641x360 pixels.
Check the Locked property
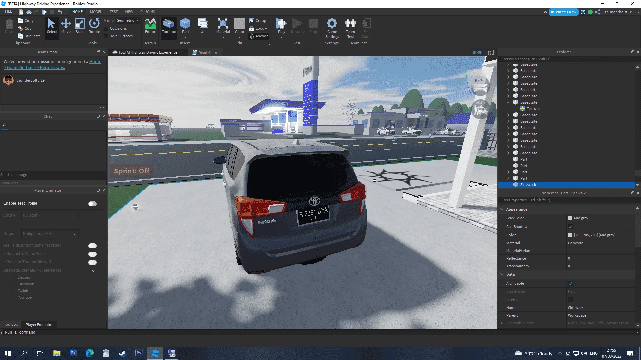point(570,300)
